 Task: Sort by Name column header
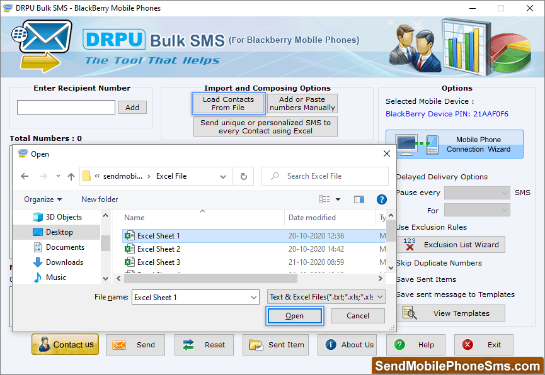click(x=134, y=218)
